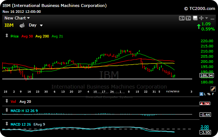218x137 pixels.
Task: Click the MACD H pane resize arrows icon
Action: coord(7,110)
